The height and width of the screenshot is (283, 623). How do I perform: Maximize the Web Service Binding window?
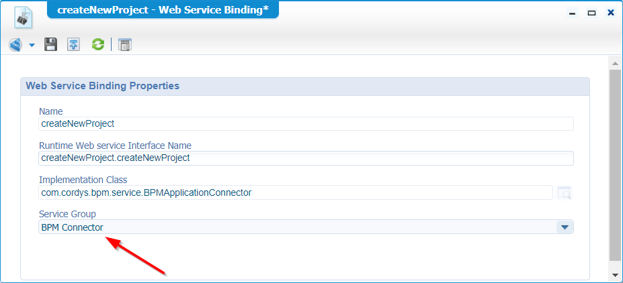591,13
